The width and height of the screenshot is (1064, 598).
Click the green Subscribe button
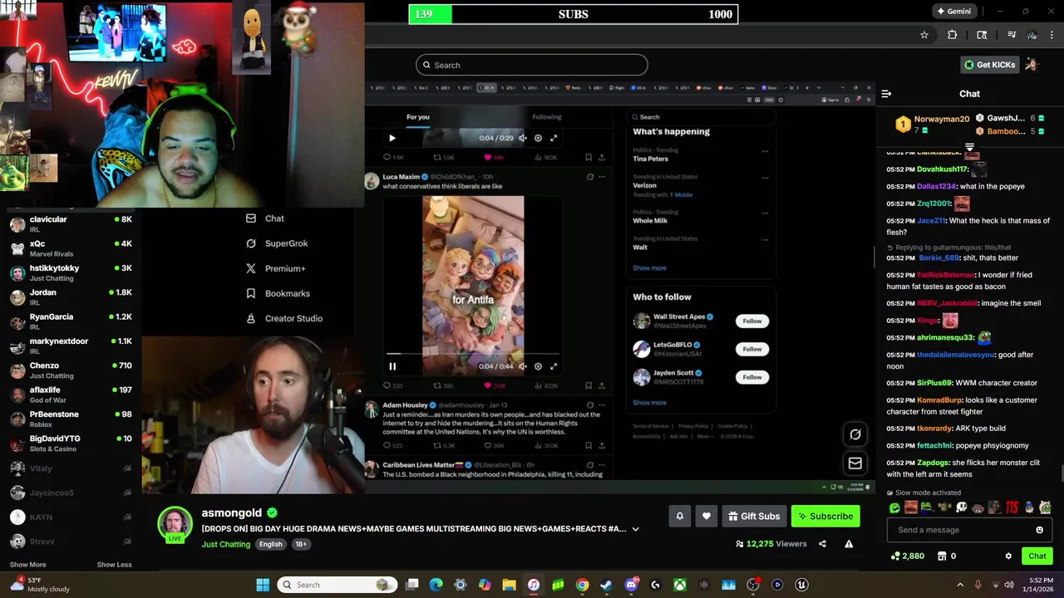tap(825, 516)
